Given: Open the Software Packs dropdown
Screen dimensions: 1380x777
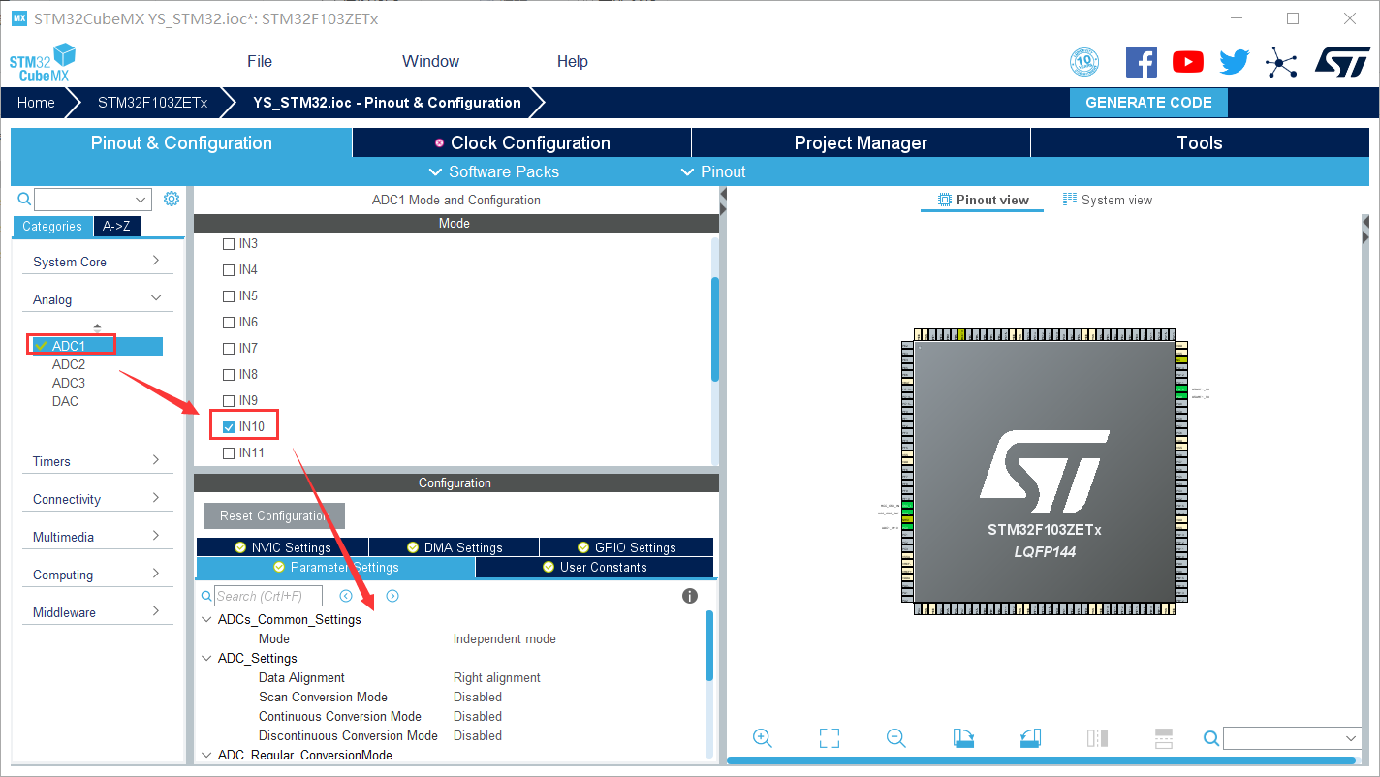Looking at the screenshot, I should tap(493, 171).
